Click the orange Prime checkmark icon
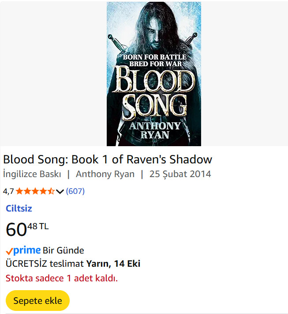Viewport: 288px width, 314px height. tap(9, 251)
